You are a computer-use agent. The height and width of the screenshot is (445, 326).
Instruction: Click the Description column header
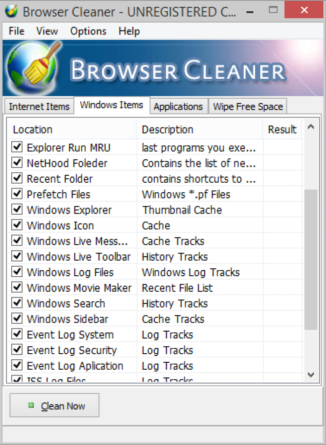point(199,130)
